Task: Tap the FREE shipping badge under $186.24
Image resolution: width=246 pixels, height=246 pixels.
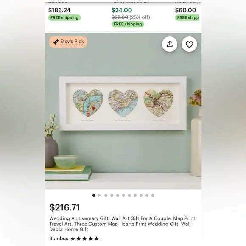Action: click(x=64, y=17)
